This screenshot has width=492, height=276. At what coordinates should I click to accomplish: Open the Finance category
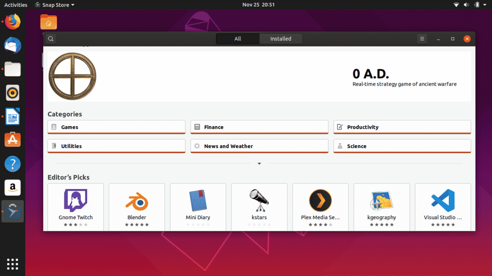pos(259,127)
